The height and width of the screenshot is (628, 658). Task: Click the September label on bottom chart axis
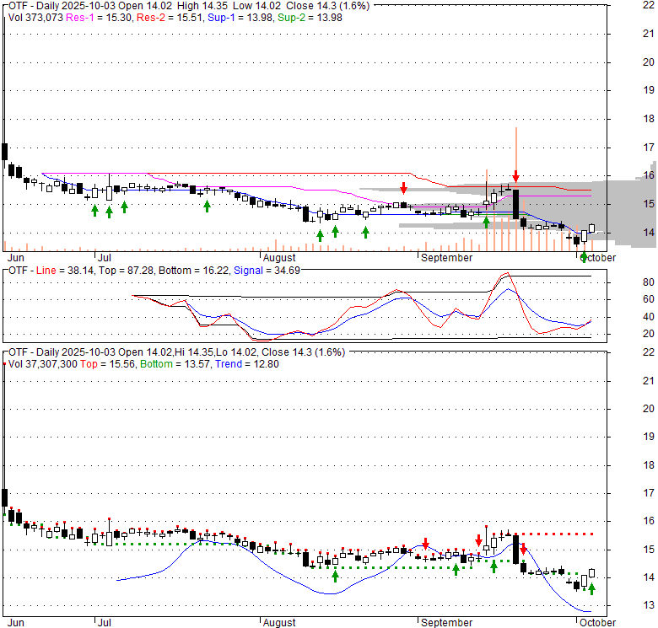point(446,623)
